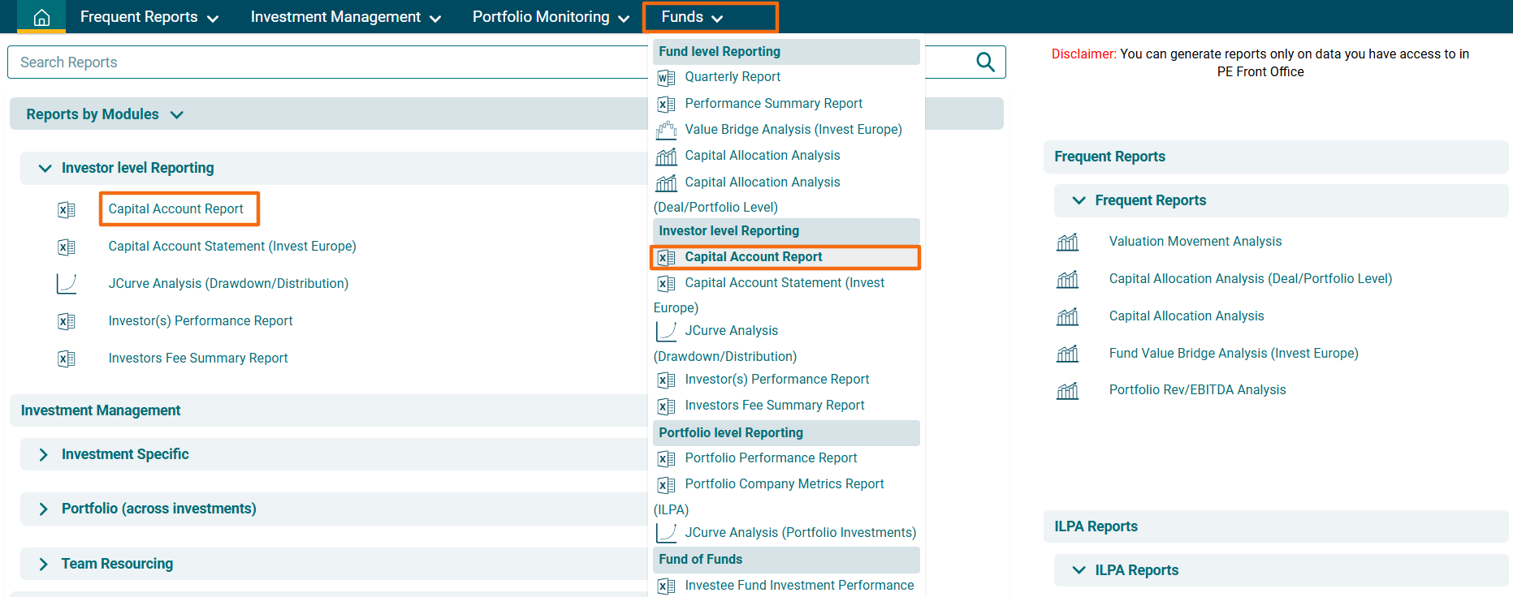Click the bar chart icon beside Valuation Movement Analysis

1067,242
